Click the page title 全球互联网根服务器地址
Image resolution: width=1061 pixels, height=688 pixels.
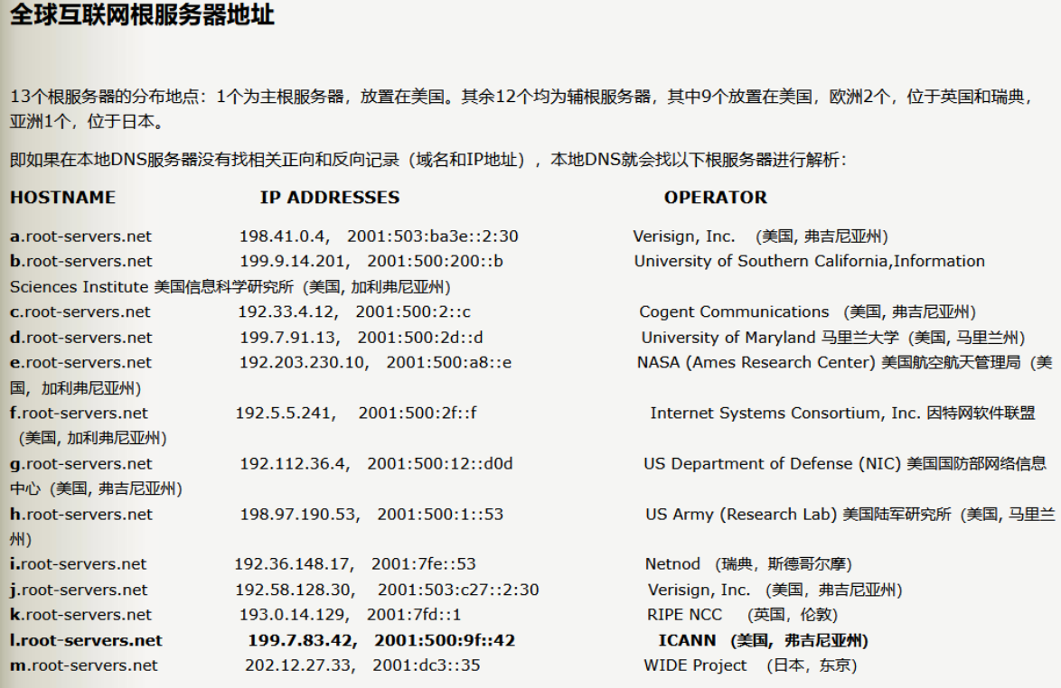[142, 14]
